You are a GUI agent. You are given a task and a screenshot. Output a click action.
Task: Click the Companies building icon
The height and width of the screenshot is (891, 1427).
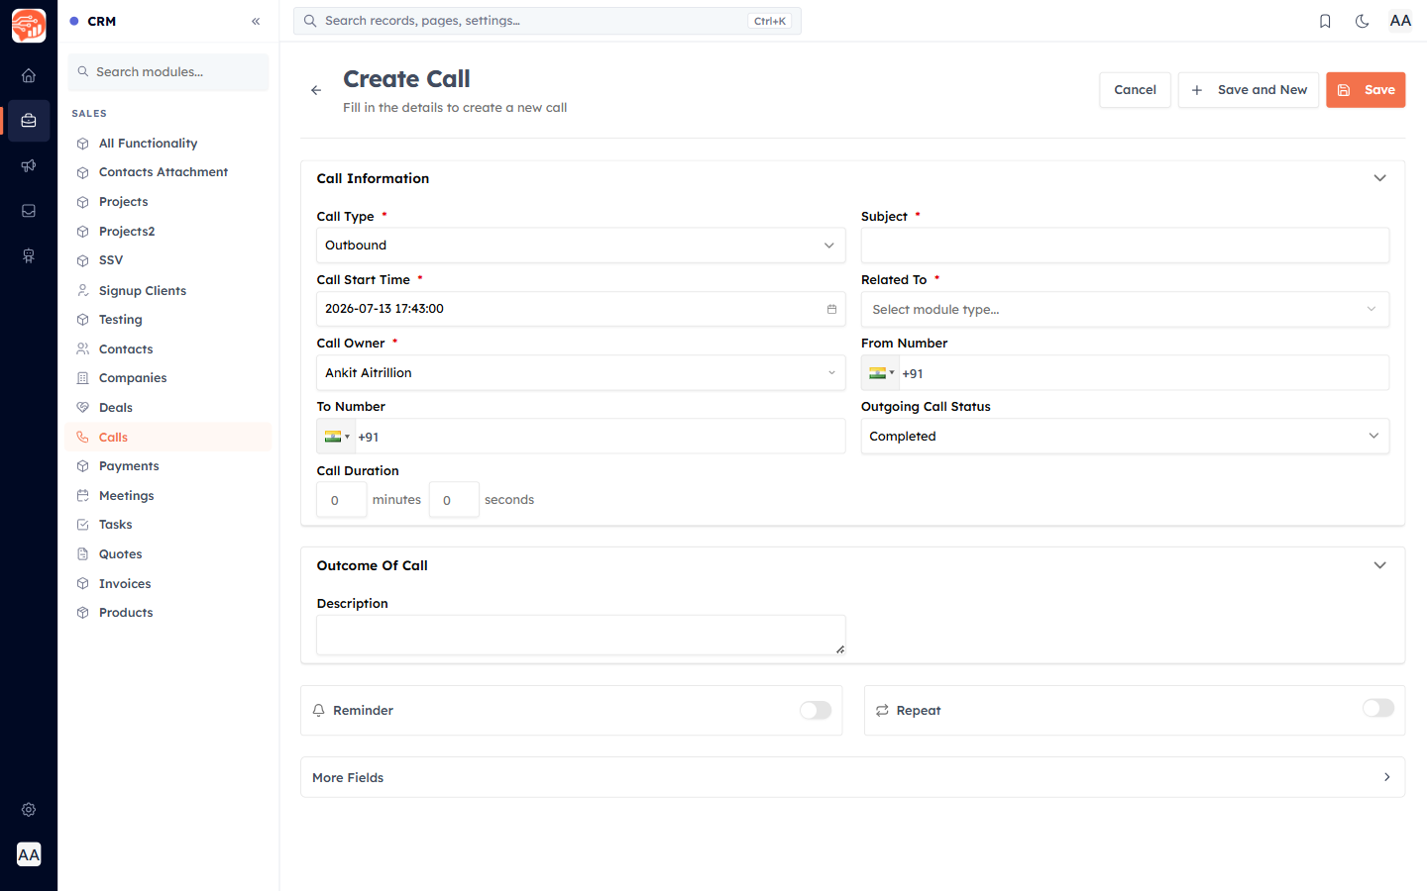point(83,378)
